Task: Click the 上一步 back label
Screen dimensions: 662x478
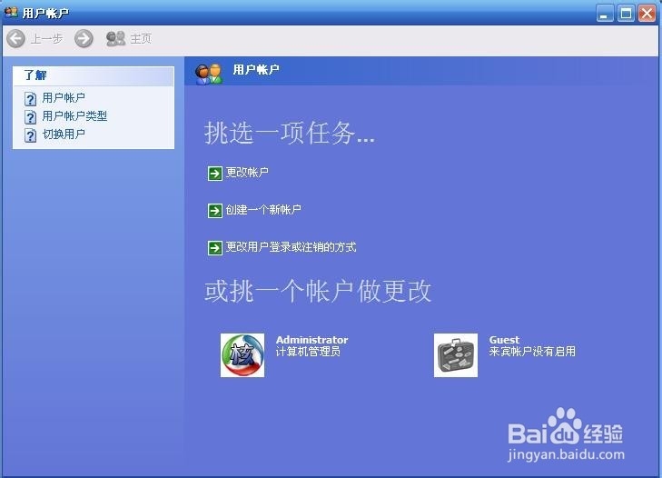Action: tap(47, 39)
